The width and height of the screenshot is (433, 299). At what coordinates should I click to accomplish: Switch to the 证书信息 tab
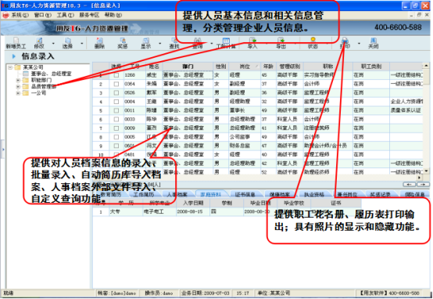[245, 194]
